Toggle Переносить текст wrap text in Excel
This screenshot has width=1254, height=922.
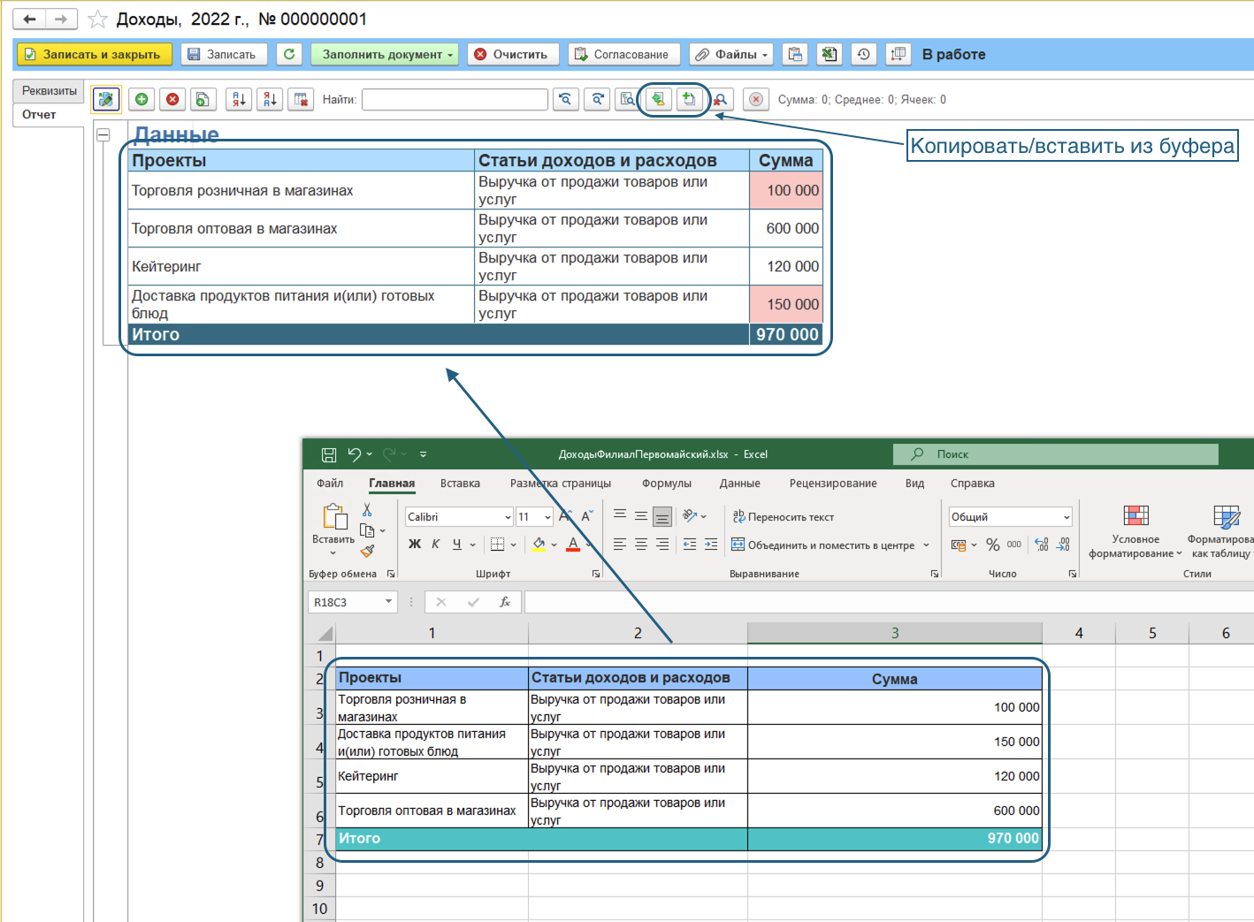coord(784,517)
